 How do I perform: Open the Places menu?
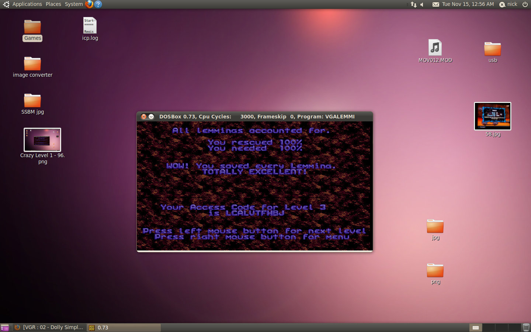pos(53,4)
